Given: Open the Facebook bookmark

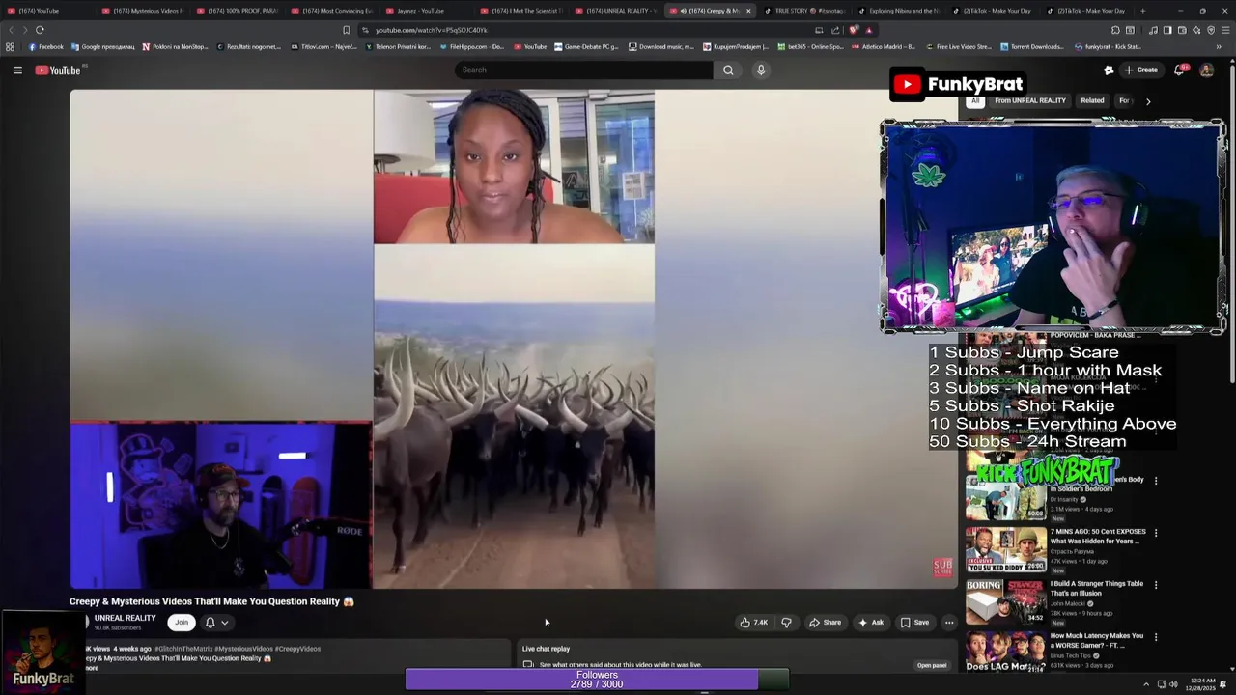Looking at the screenshot, I should pos(45,46).
